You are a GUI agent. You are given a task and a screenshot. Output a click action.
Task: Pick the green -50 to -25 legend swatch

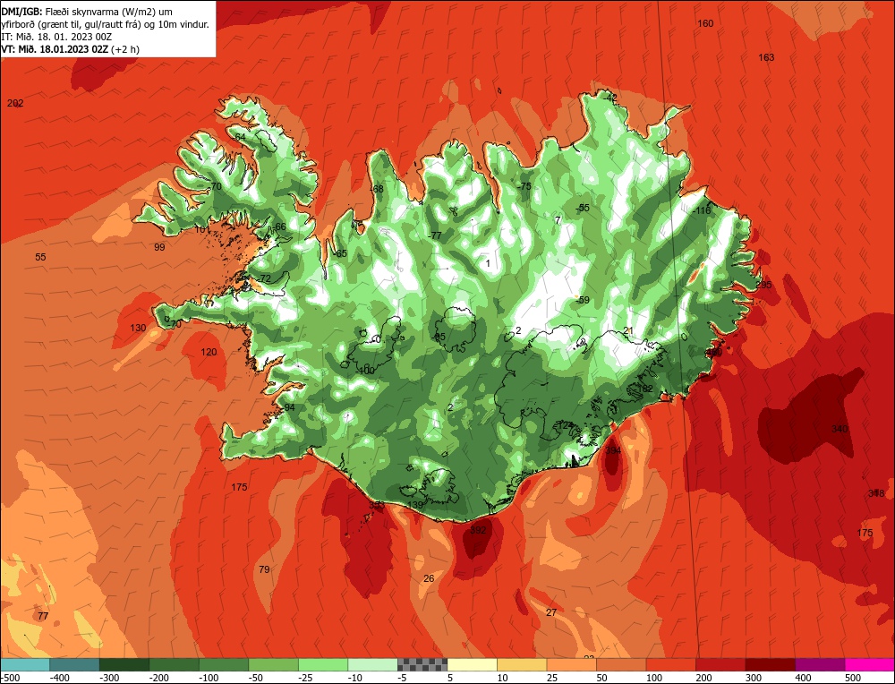[273, 664]
